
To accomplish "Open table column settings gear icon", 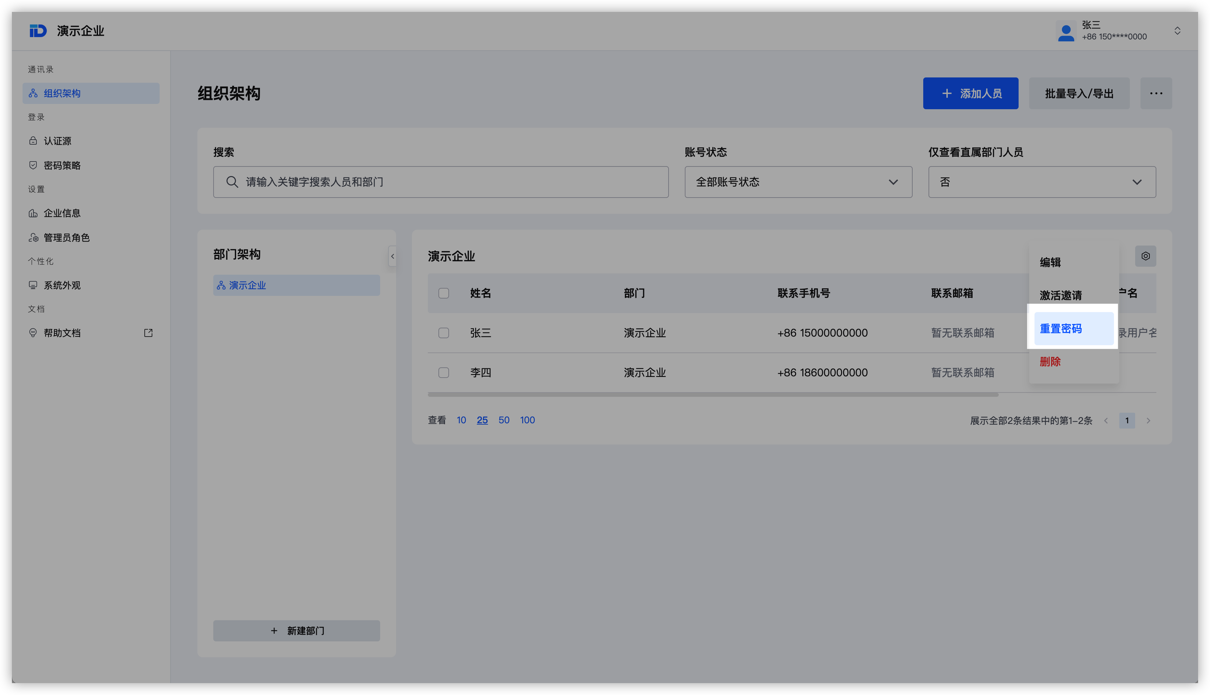I will [x=1145, y=256].
